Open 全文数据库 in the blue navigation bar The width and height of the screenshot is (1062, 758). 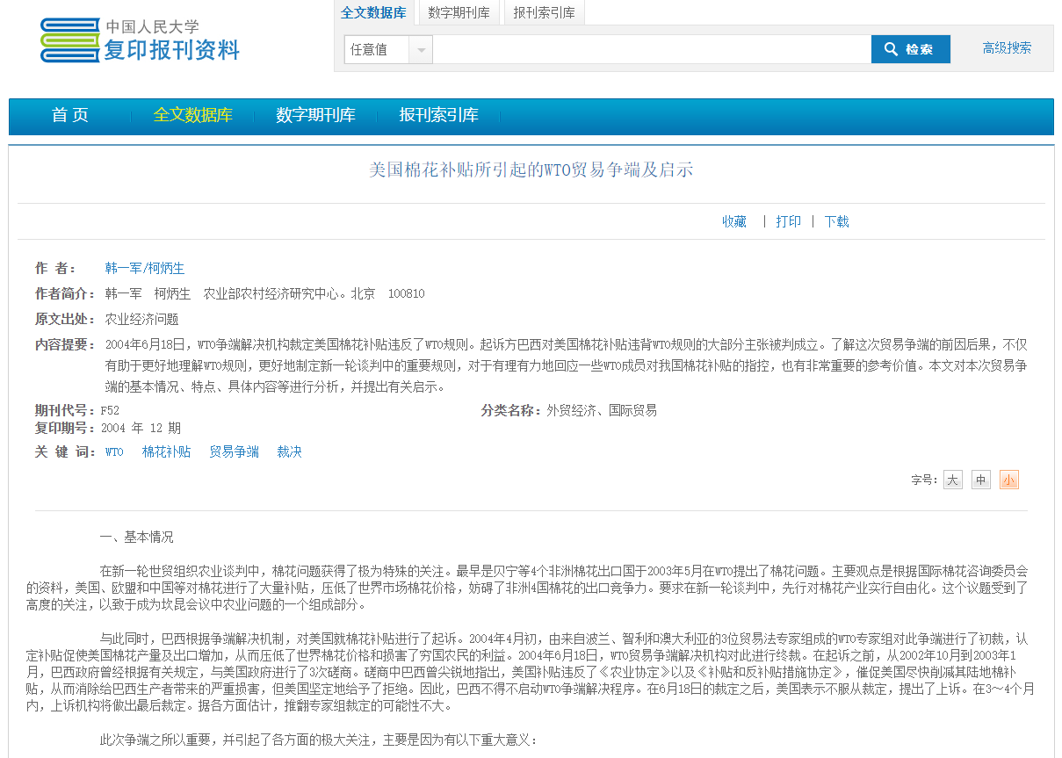pos(192,115)
